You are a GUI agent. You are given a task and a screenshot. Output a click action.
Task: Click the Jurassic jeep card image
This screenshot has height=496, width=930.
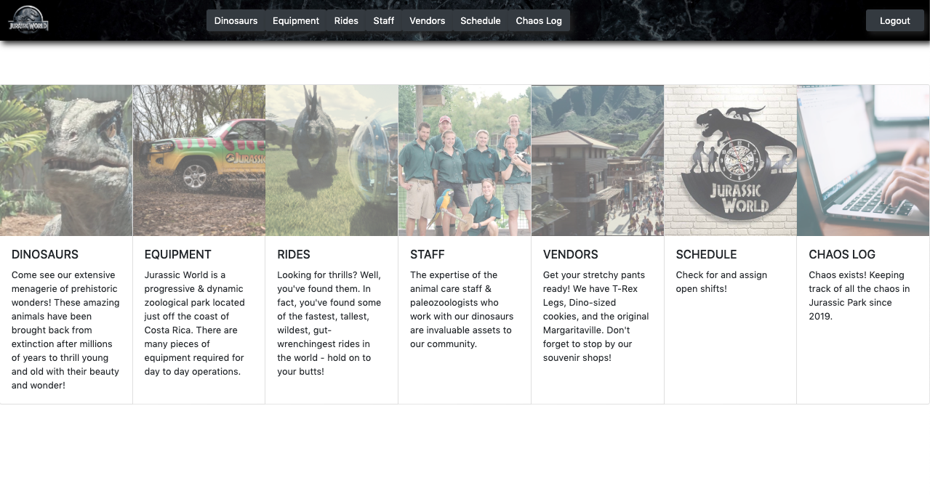tap(199, 160)
